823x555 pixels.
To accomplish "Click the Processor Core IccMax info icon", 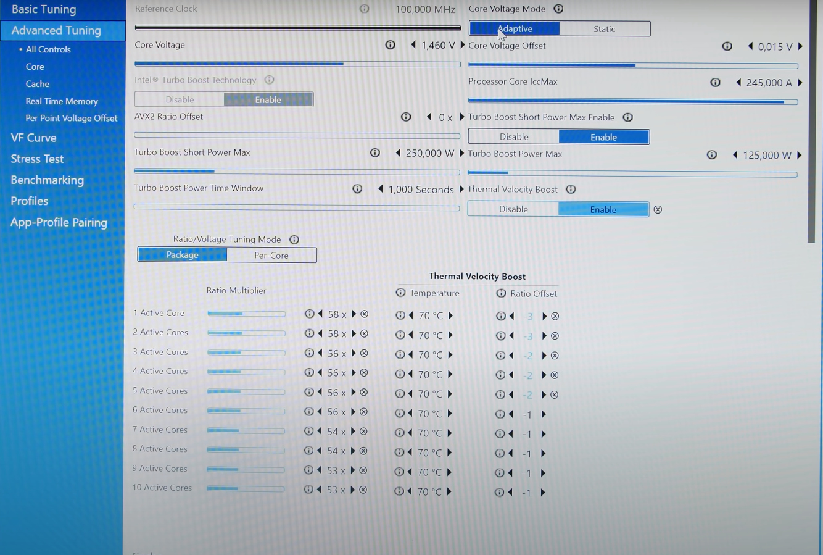I will 715,82.
